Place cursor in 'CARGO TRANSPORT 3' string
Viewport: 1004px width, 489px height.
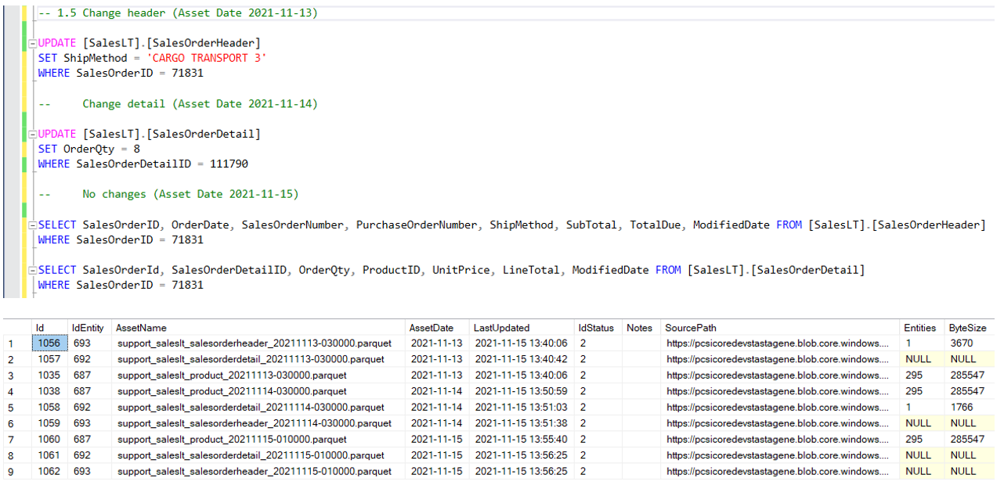tap(207, 59)
